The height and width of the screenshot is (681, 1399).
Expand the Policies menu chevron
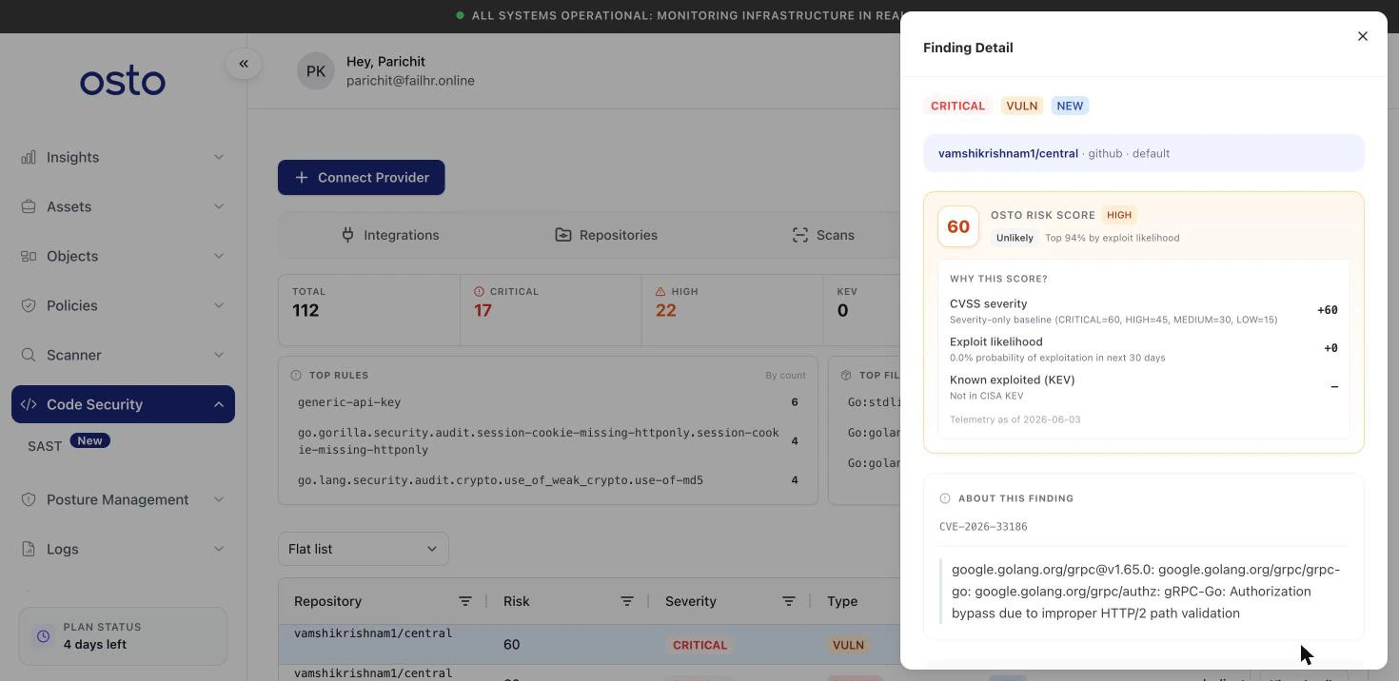pos(219,305)
